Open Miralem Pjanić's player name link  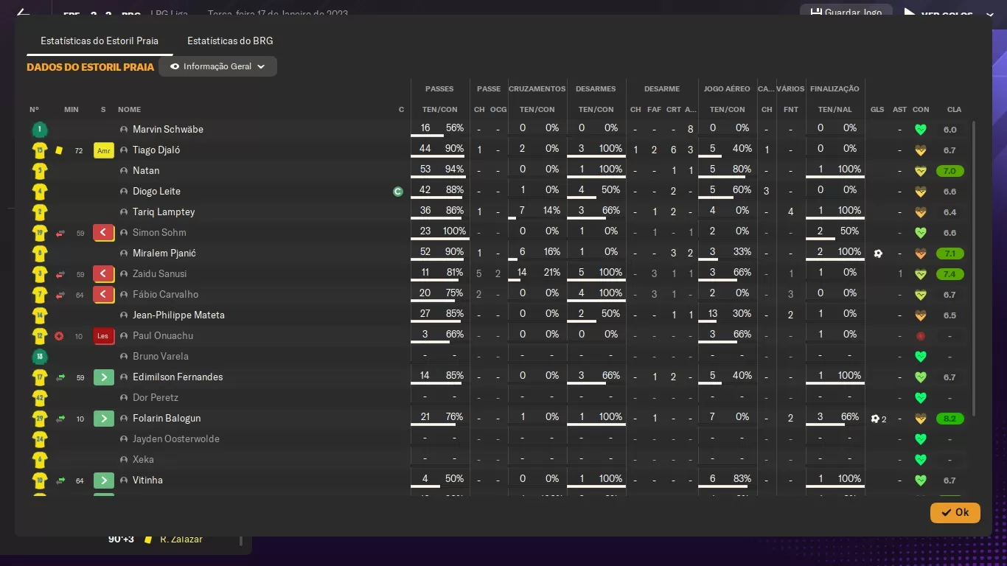pyautogui.click(x=164, y=254)
